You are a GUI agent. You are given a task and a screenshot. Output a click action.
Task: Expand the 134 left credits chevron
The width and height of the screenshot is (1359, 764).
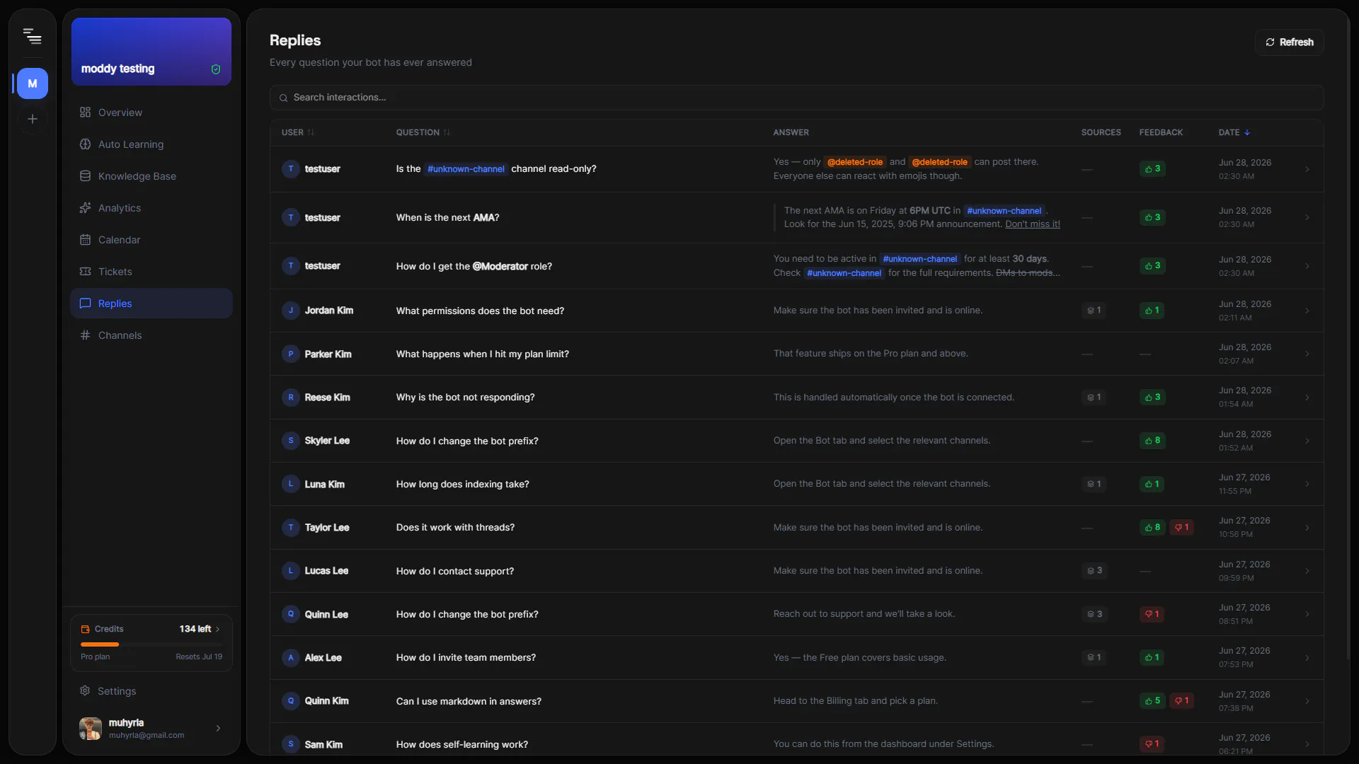pyautogui.click(x=217, y=629)
